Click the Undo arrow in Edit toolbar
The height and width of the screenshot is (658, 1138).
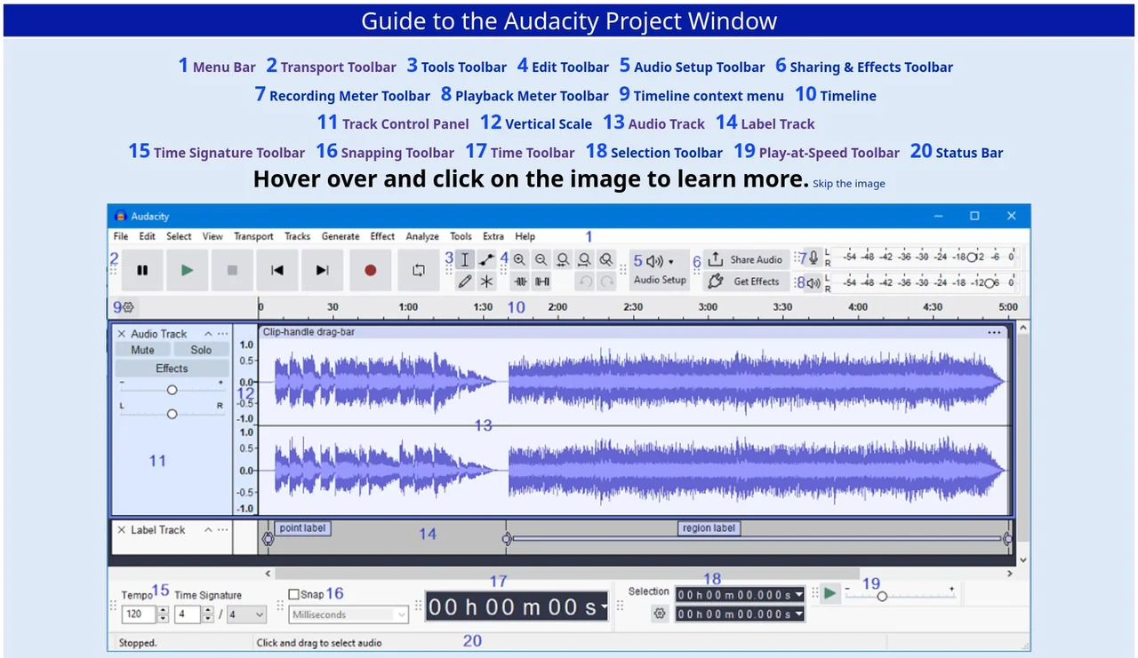click(585, 281)
